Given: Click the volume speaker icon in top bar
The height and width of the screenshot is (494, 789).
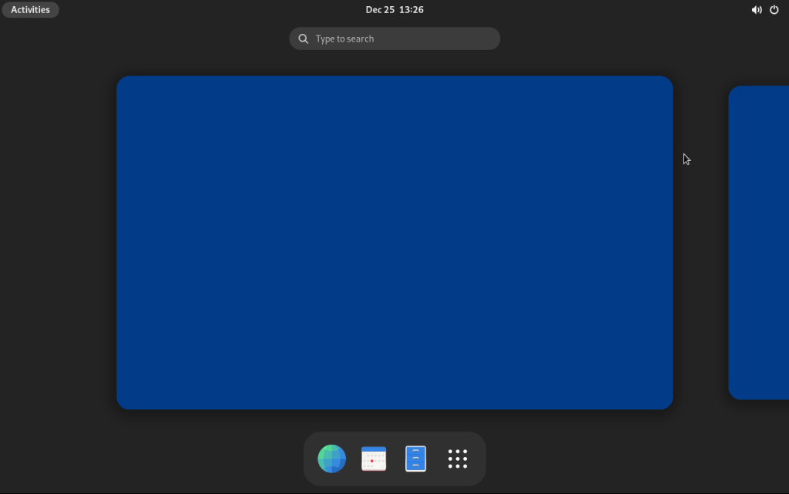Looking at the screenshot, I should [x=757, y=9].
